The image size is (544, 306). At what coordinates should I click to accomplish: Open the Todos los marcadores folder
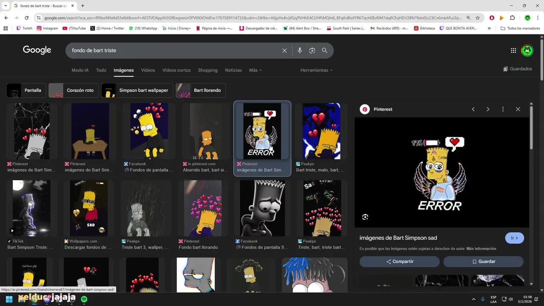[x=520, y=28]
